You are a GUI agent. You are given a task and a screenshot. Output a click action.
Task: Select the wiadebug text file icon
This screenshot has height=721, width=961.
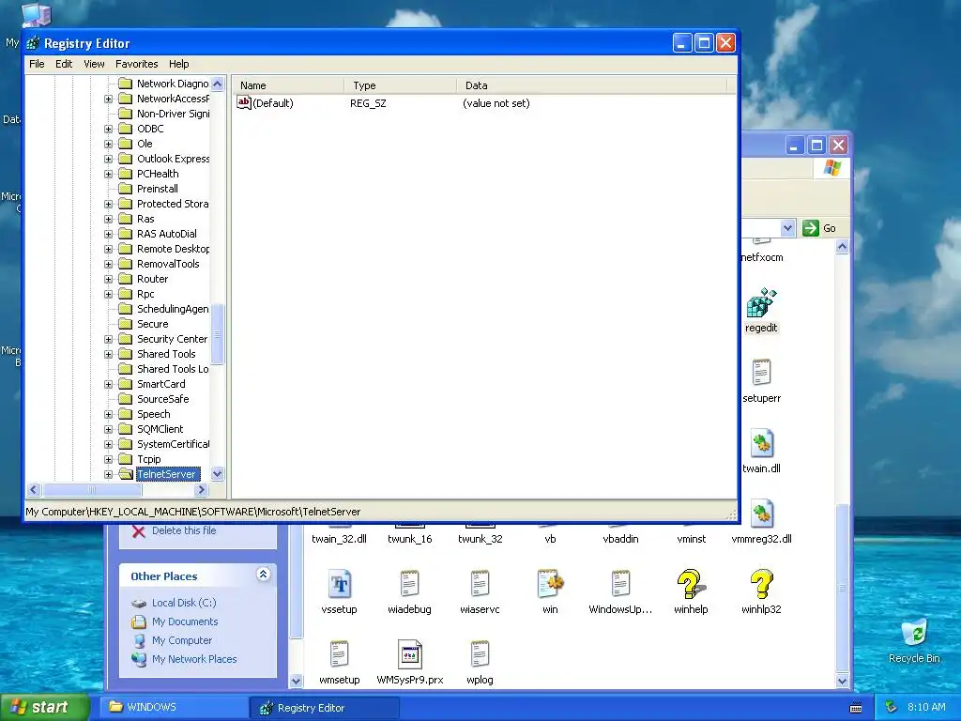pos(409,584)
